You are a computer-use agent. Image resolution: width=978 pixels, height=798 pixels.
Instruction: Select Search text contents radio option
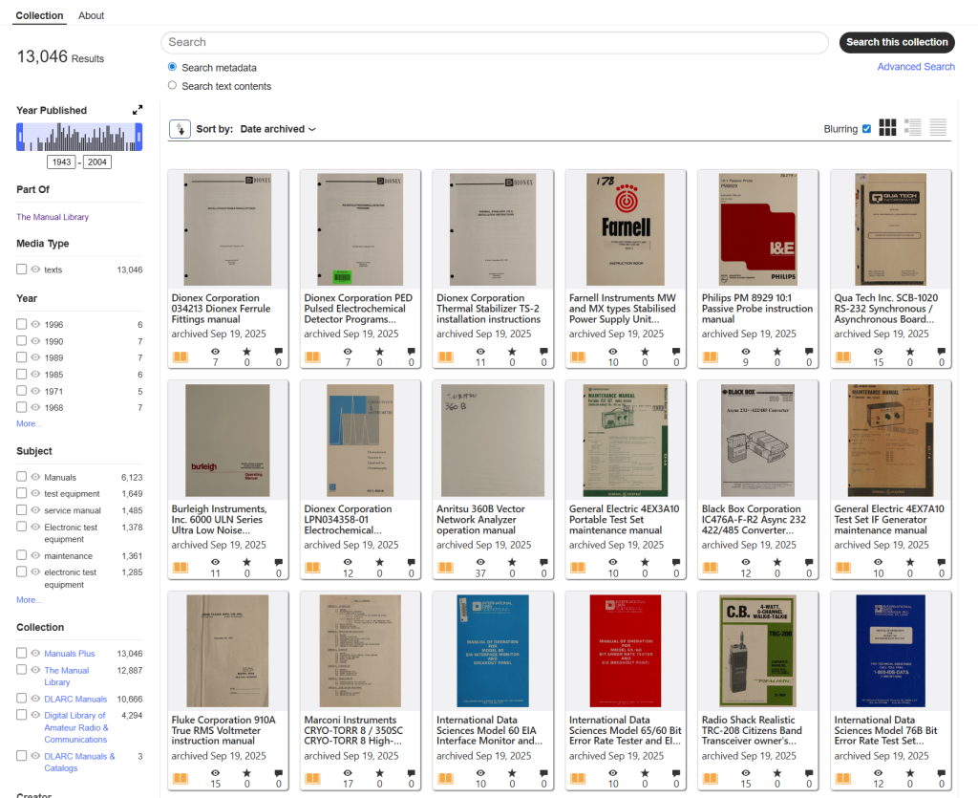click(172, 85)
